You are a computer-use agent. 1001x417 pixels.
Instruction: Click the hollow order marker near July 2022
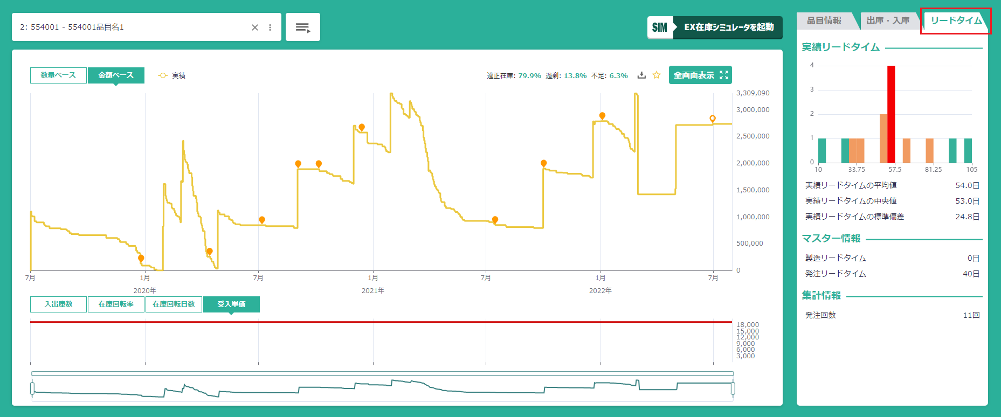(713, 119)
